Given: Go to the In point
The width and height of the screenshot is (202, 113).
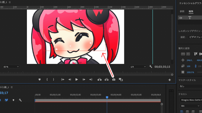Looking at the screenshot, I should (63, 80).
